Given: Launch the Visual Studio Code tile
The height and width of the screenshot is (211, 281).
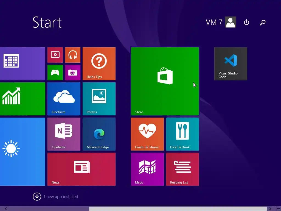Looking at the screenshot, I should click(231, 64).
